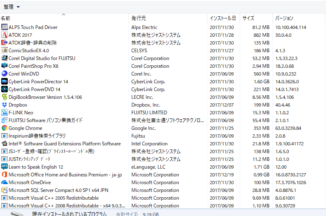Viewport: 326px width, 216px height.
Task: Click the Google Chrome icon
Action: (x=4, y=128)
